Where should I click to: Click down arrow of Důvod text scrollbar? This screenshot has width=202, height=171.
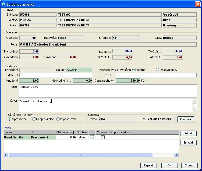[194, 109]
